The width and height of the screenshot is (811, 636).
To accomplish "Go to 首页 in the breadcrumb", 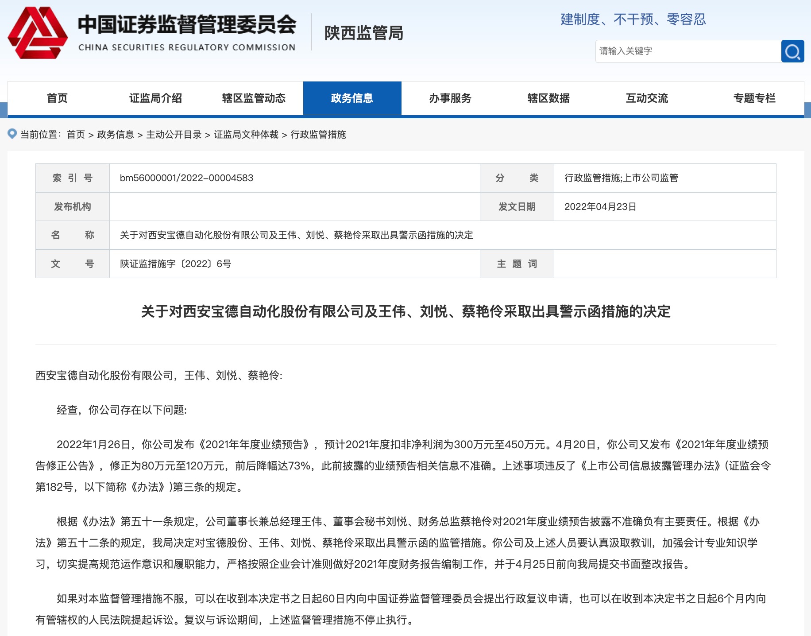I will point(76,135).
